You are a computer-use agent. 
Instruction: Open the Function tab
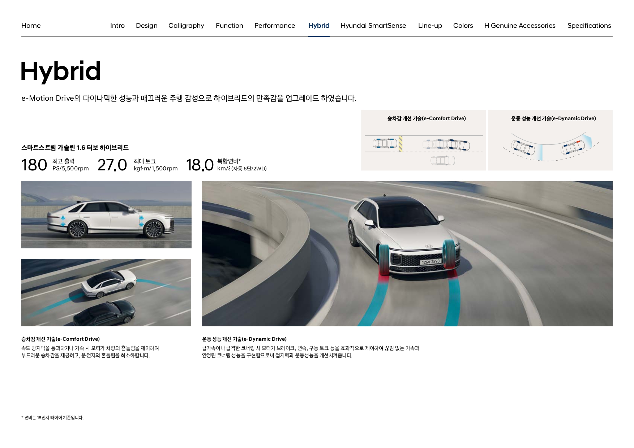[x=230, y=26]
